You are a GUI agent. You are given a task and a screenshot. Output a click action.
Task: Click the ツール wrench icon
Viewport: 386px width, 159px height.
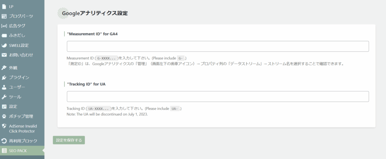click(x=4, y=97)
